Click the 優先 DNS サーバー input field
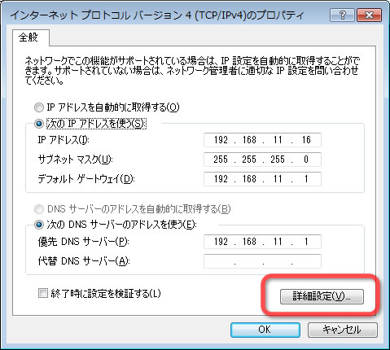390x350 pixels. (262, 242)
